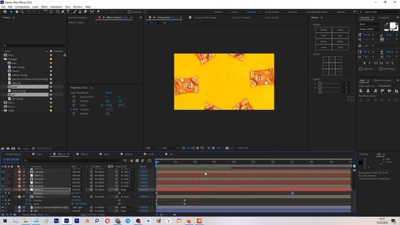Select the Selection (arrow) tool
The image size is (400, 225).
coord(11,12)
